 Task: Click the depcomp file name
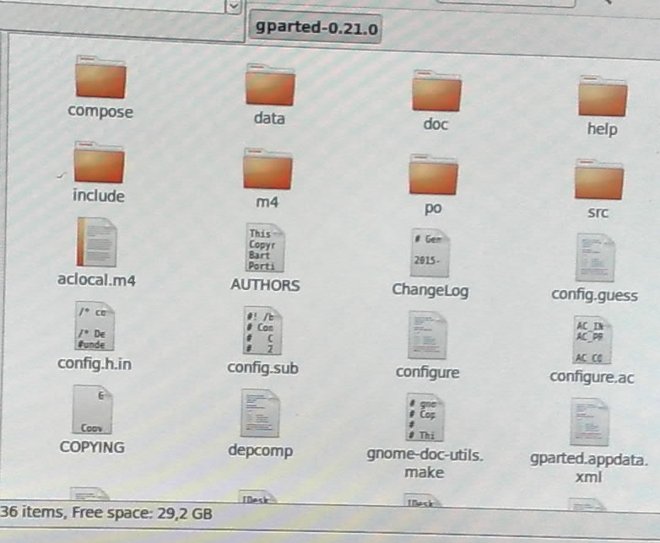point(260,451)
